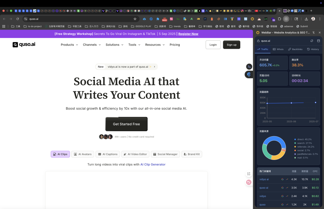Click the adsense bookmark
The width and height of the screenshot is (324, 209).
coord(286,26)
